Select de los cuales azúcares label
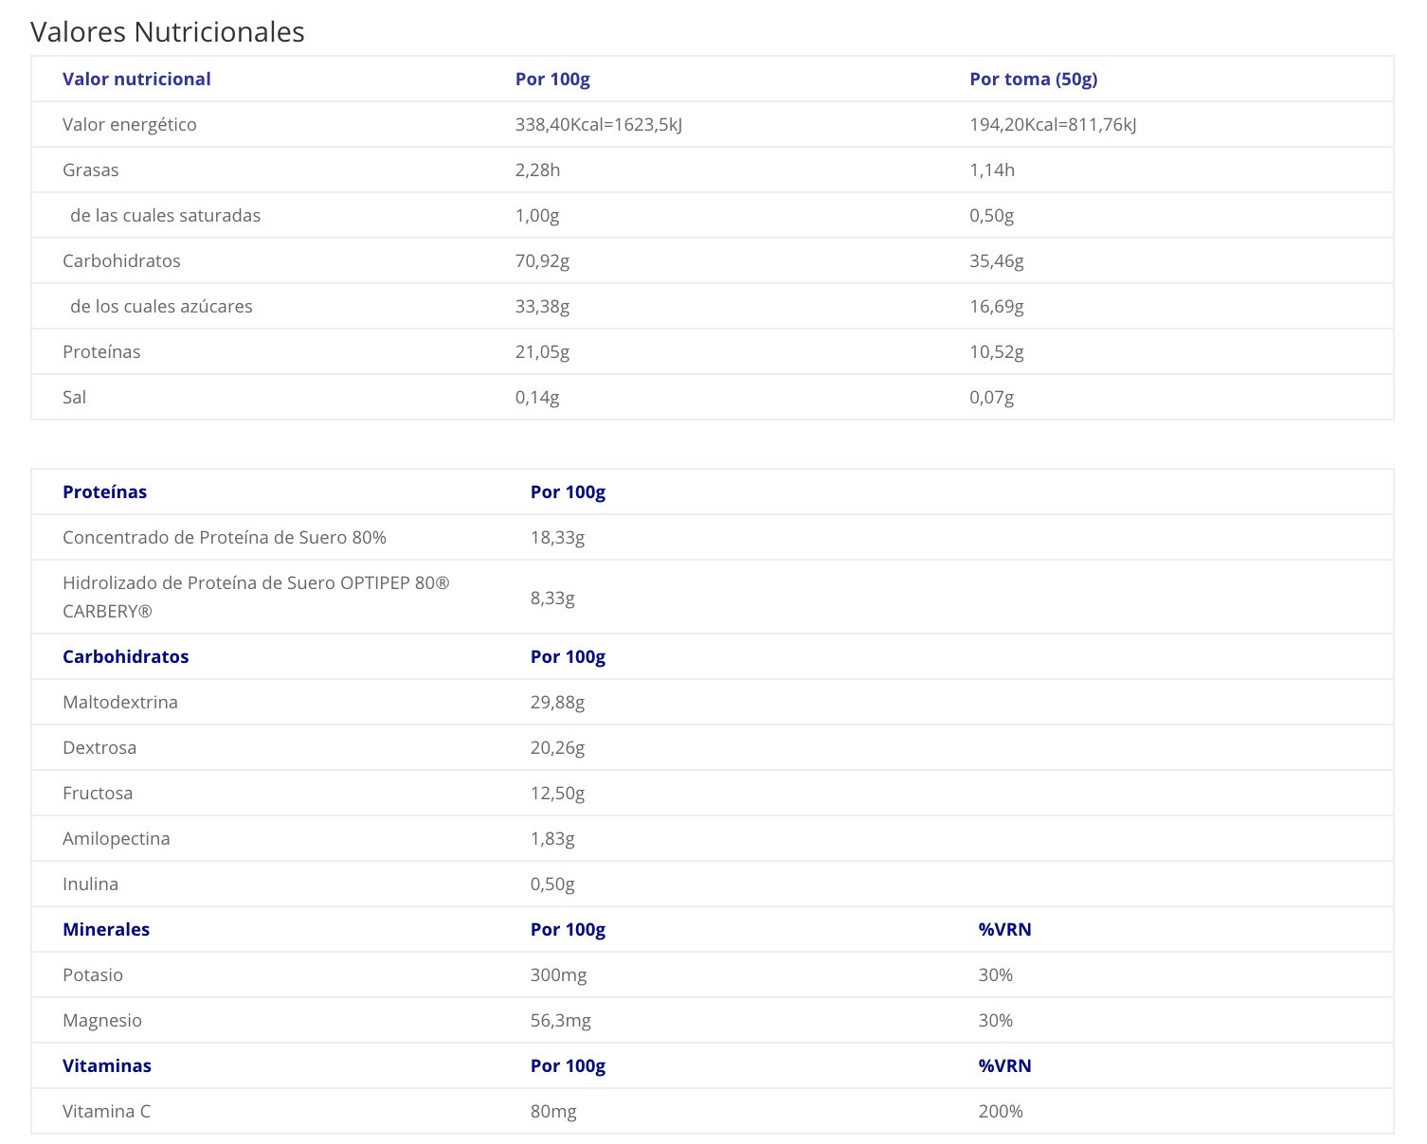 click(x=161, y=306)
